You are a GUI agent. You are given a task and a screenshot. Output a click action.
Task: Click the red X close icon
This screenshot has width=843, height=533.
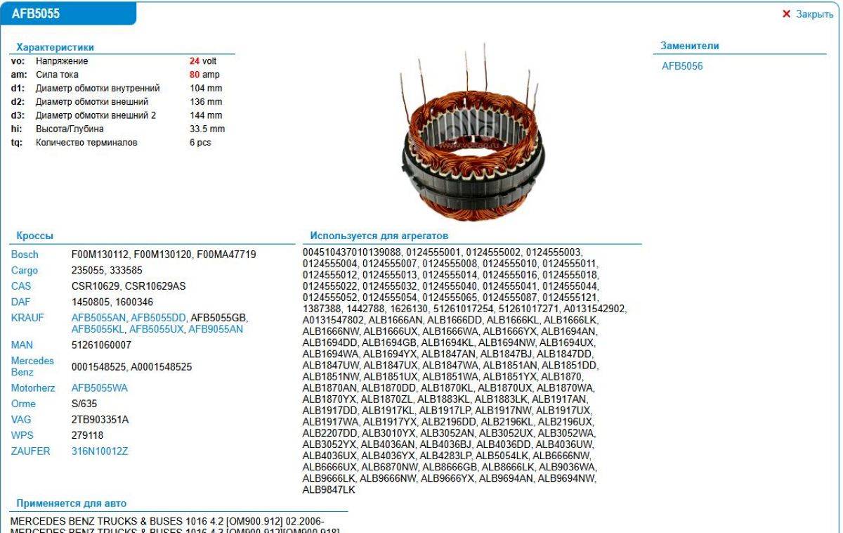pos(787,15)
